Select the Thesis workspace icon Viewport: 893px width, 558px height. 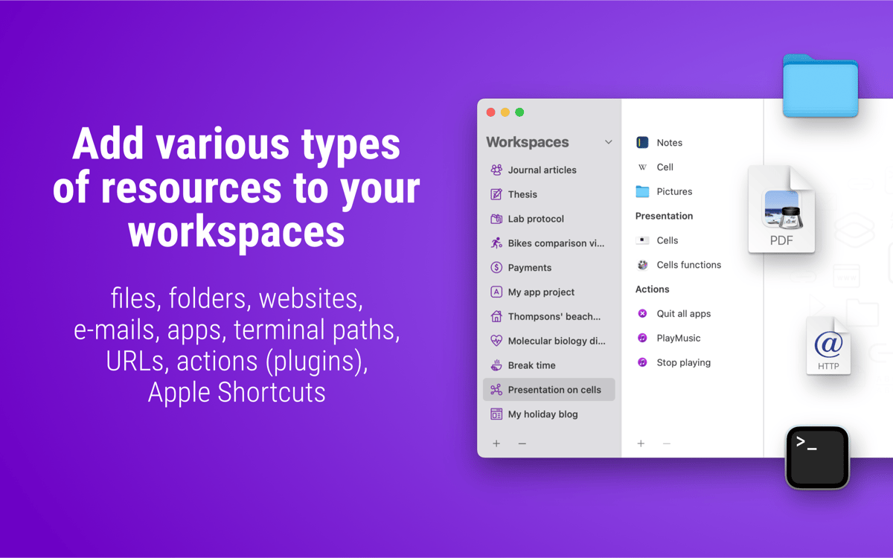pyautogui.click(x=496, y=194)
